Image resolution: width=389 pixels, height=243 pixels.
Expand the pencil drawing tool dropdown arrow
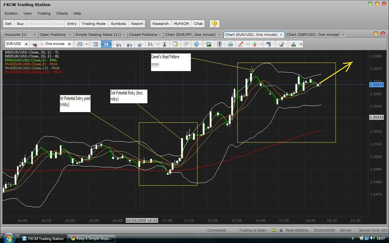tap(248, 44)
